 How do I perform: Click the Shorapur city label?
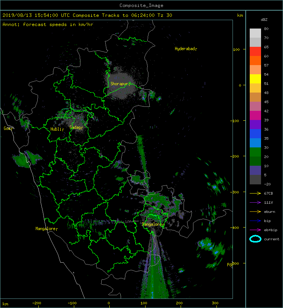(120, 84)
